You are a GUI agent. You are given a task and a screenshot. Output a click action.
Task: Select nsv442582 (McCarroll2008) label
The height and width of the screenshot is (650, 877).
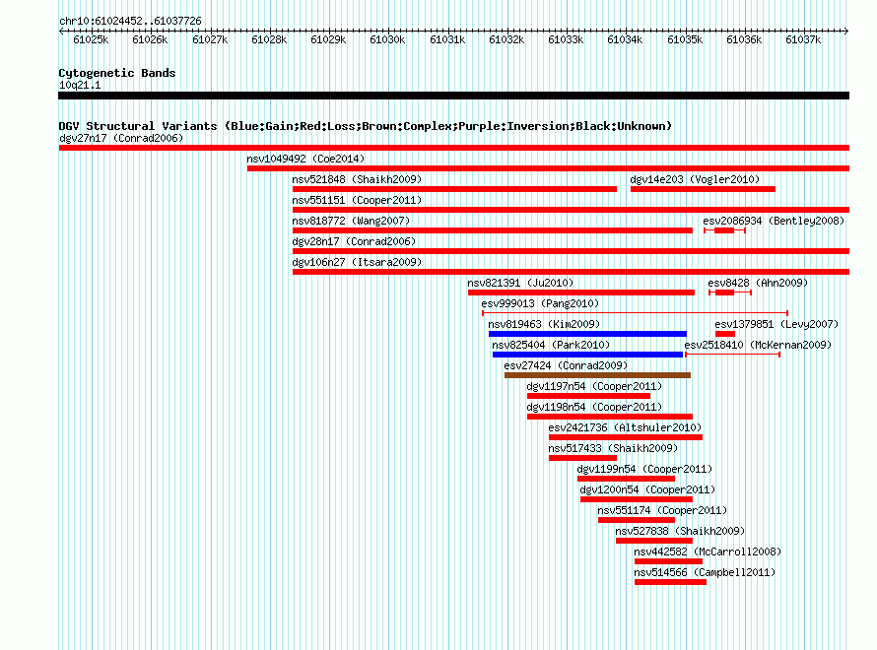pos(708,552)
